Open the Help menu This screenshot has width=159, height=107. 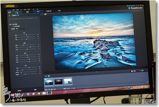pyautogui.click(x=29, y=10)
